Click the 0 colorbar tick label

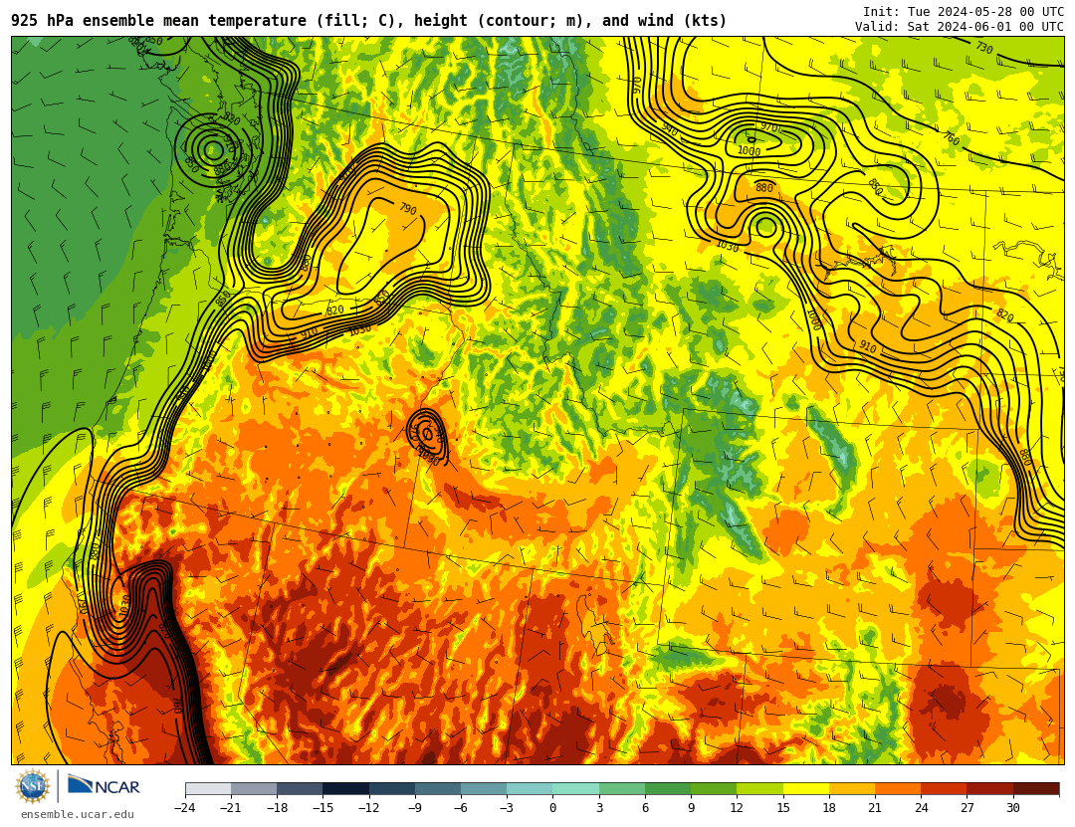553,808
